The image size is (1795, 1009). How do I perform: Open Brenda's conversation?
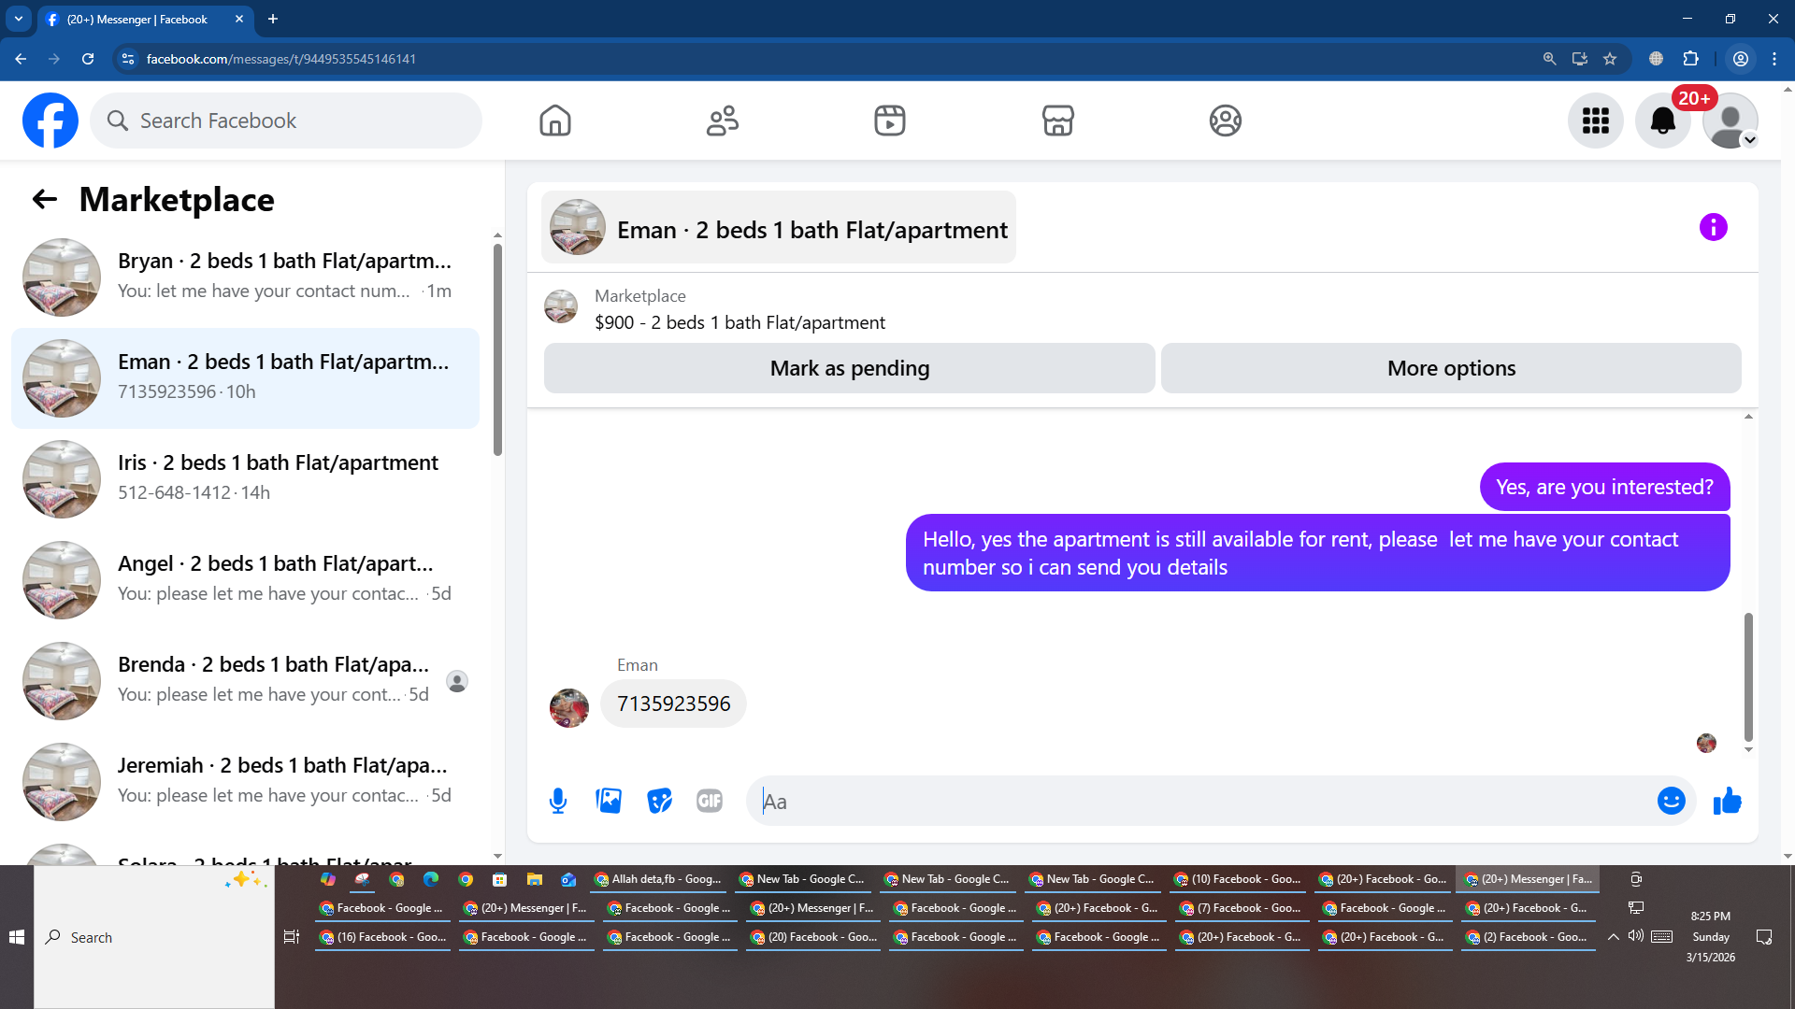(245, 680)
